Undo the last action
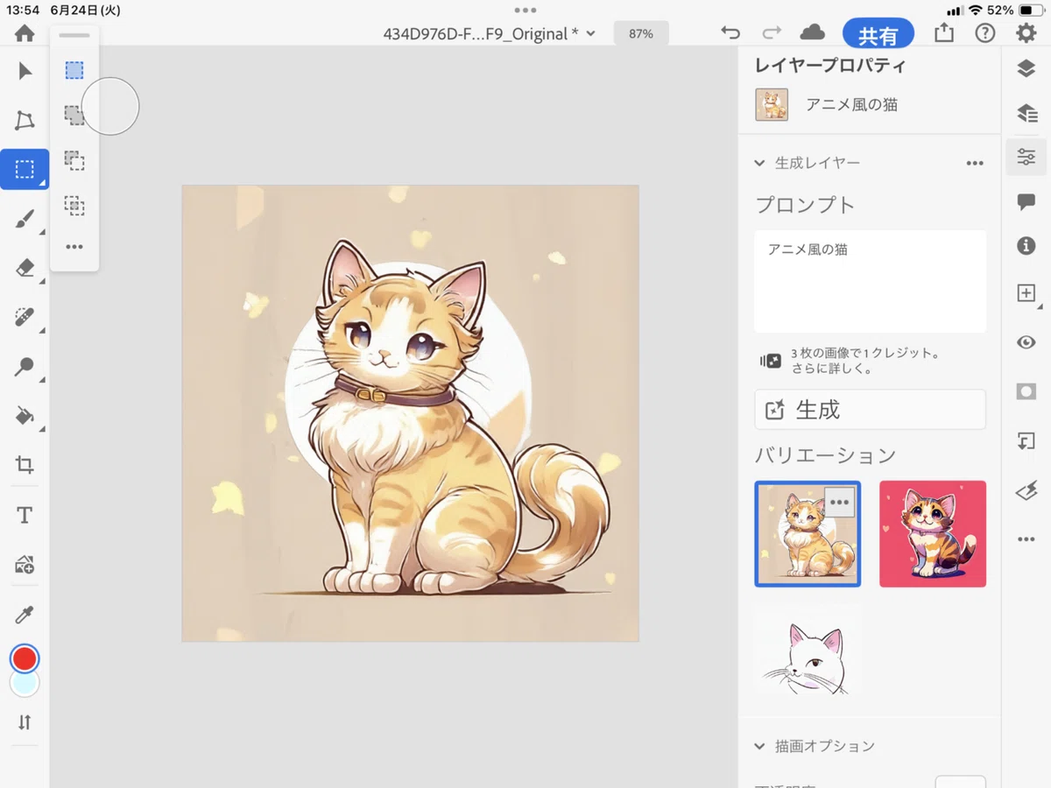The image size is (1051, 788). (x=730, y=33)
